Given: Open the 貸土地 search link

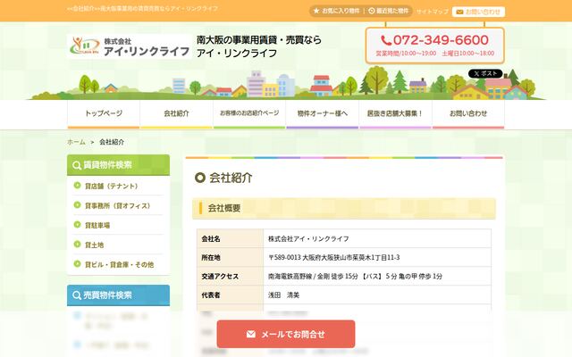Looking at the screenshot, I should click(x=94, y=245).
